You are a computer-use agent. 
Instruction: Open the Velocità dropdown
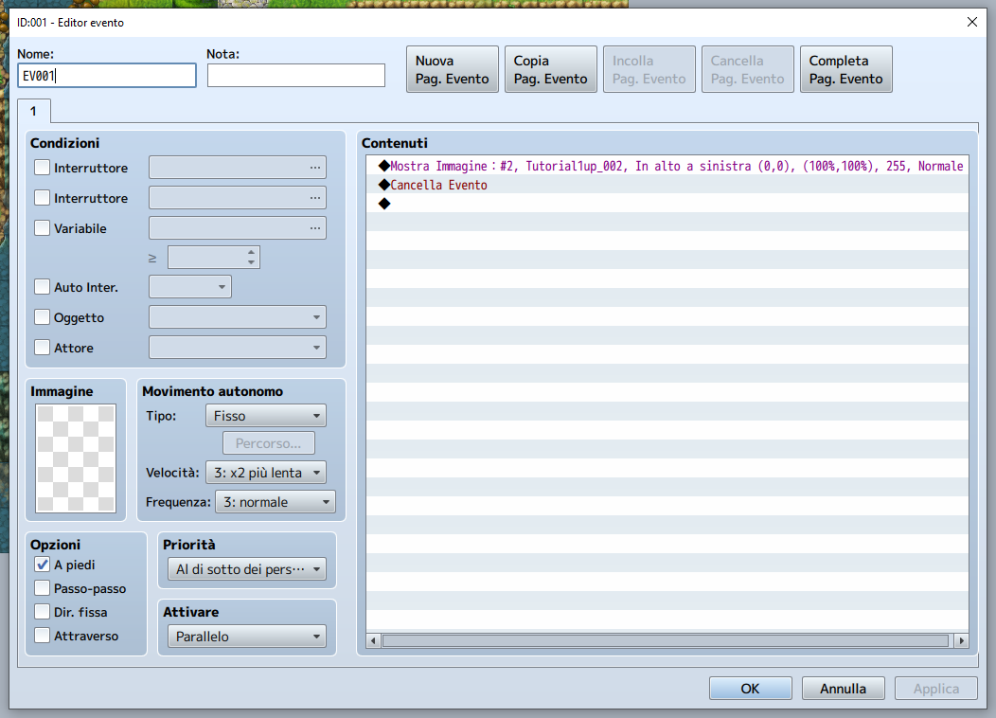coord(265,473)
